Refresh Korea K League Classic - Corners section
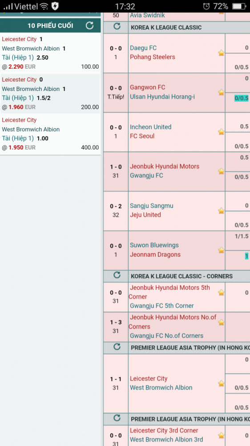The height and width of the screenshot is (446, 250). pyautogui.click(x=117, y=275)
